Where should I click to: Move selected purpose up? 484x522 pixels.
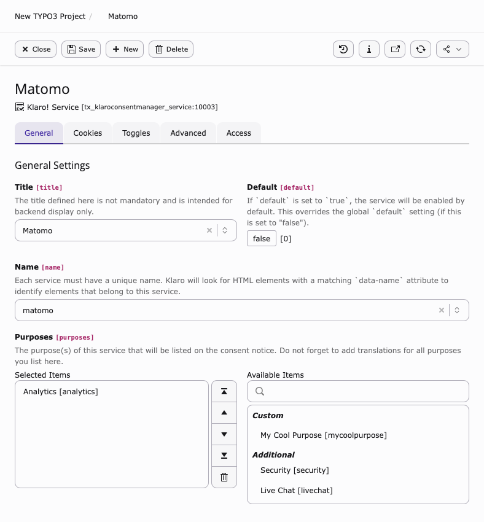[x=224, y=413]
